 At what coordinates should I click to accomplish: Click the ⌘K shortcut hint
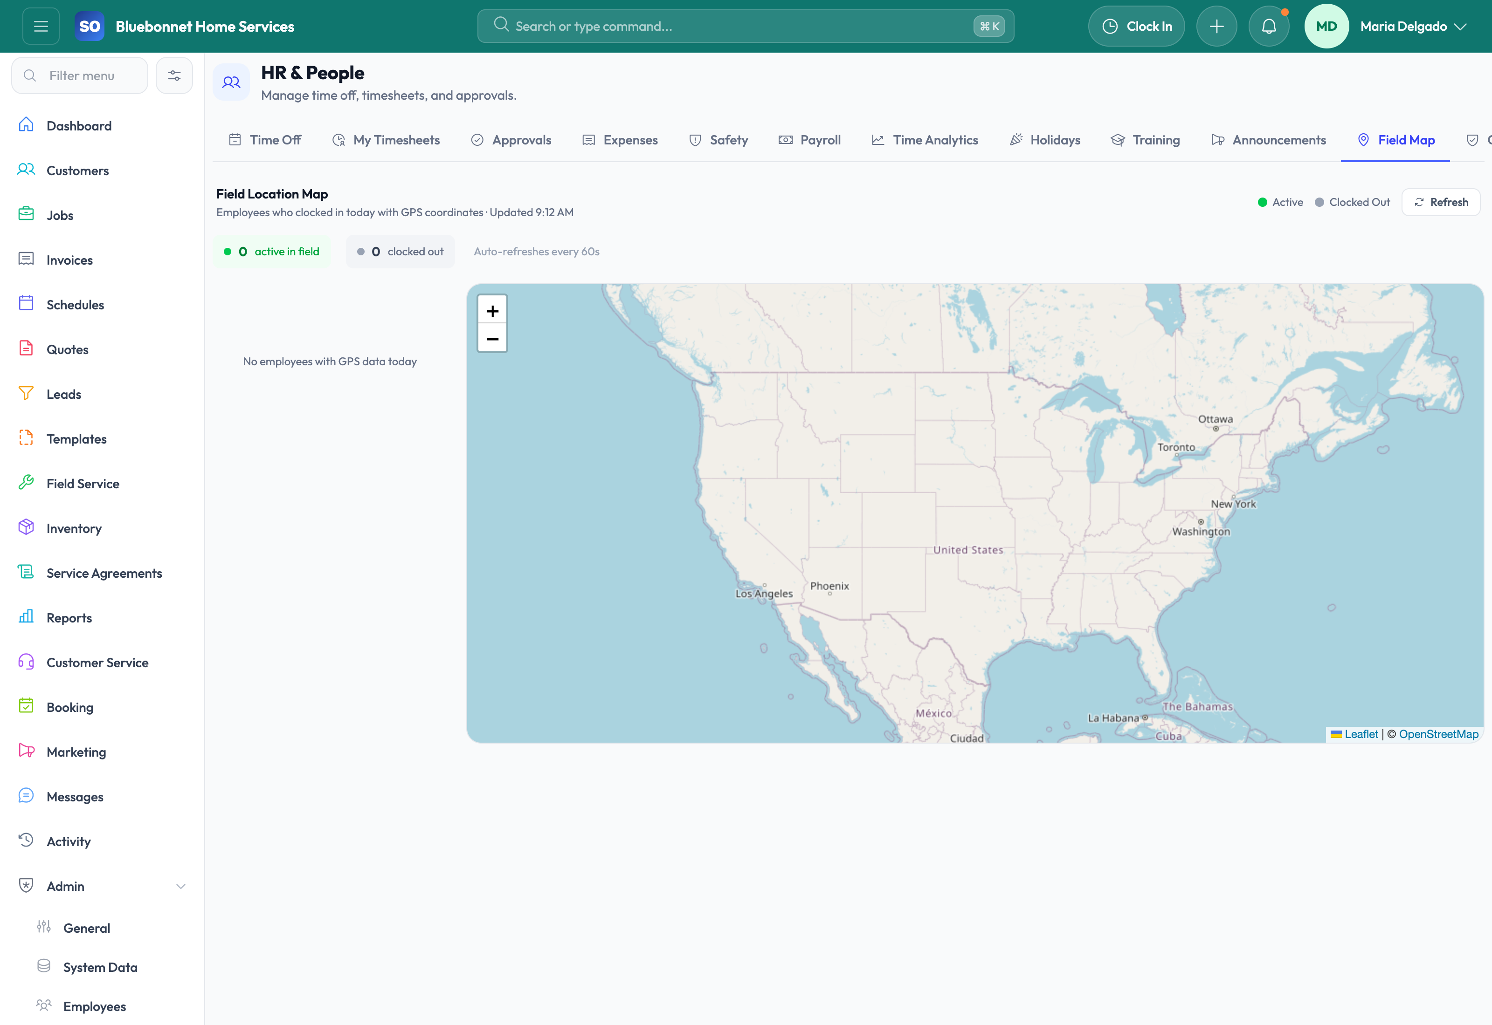coord(989,27)
